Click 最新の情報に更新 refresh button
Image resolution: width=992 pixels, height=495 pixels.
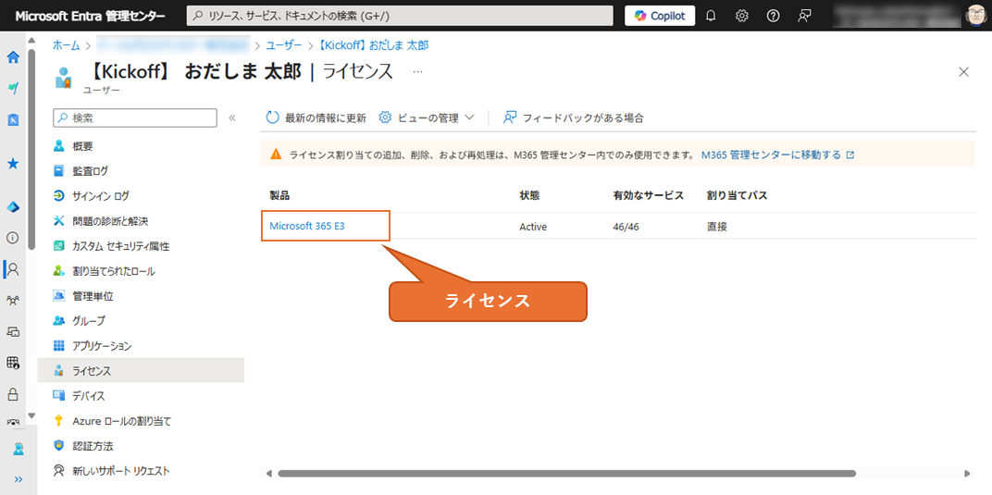[316, 118]
